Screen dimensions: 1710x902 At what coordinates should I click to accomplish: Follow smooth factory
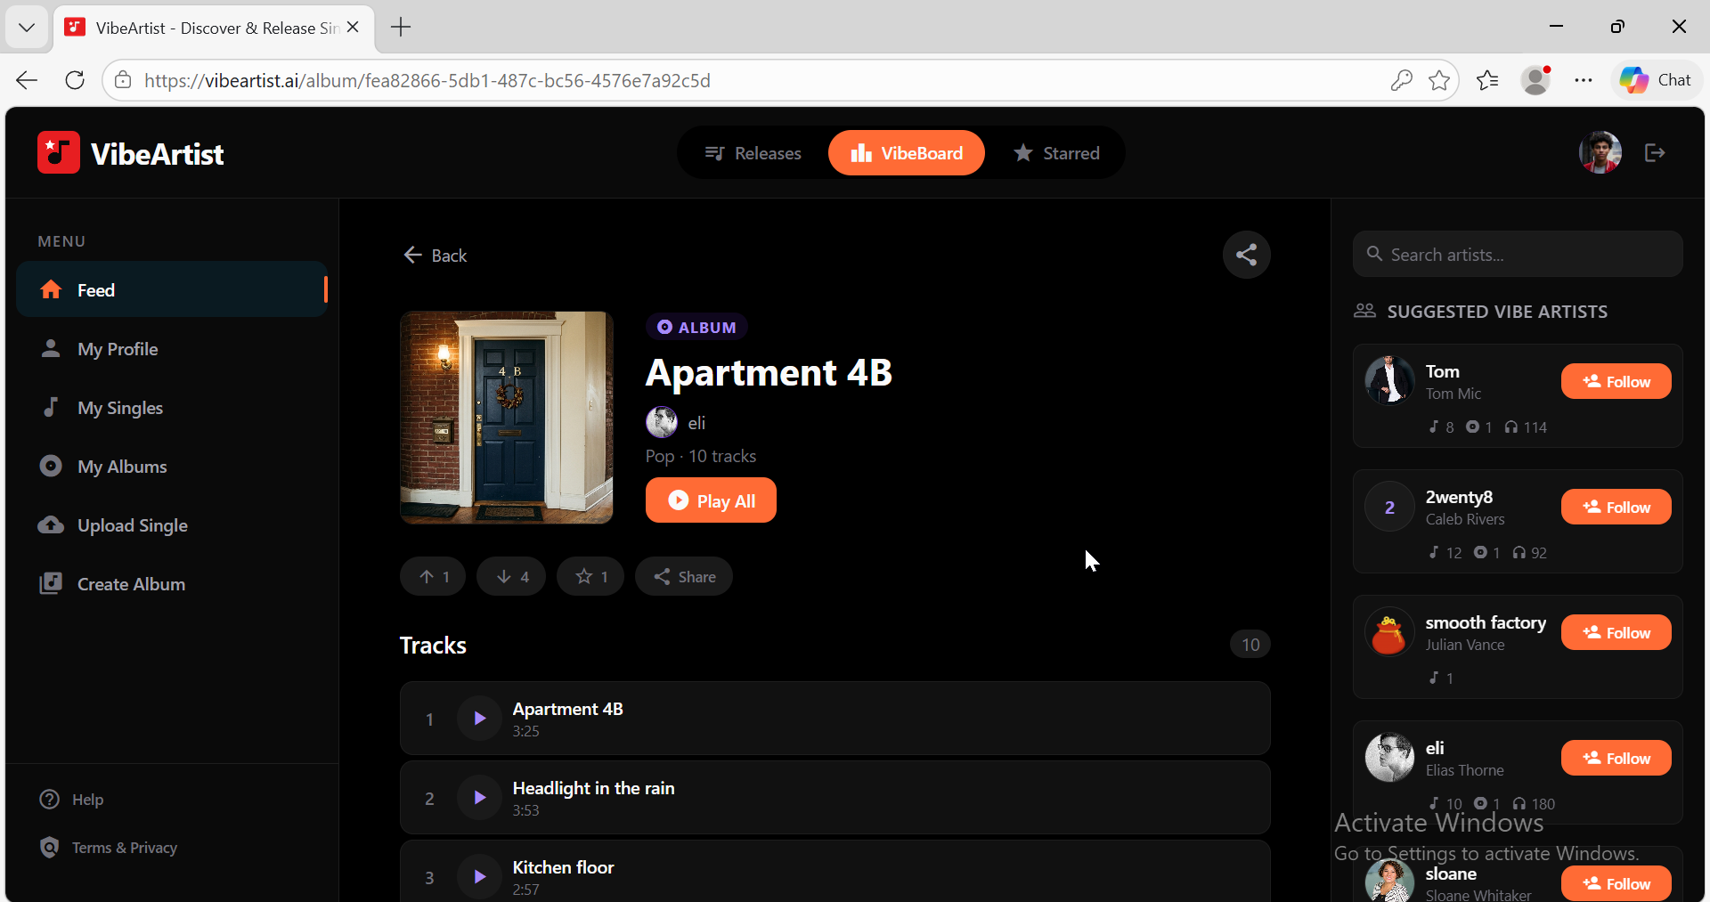[1616, 632]
